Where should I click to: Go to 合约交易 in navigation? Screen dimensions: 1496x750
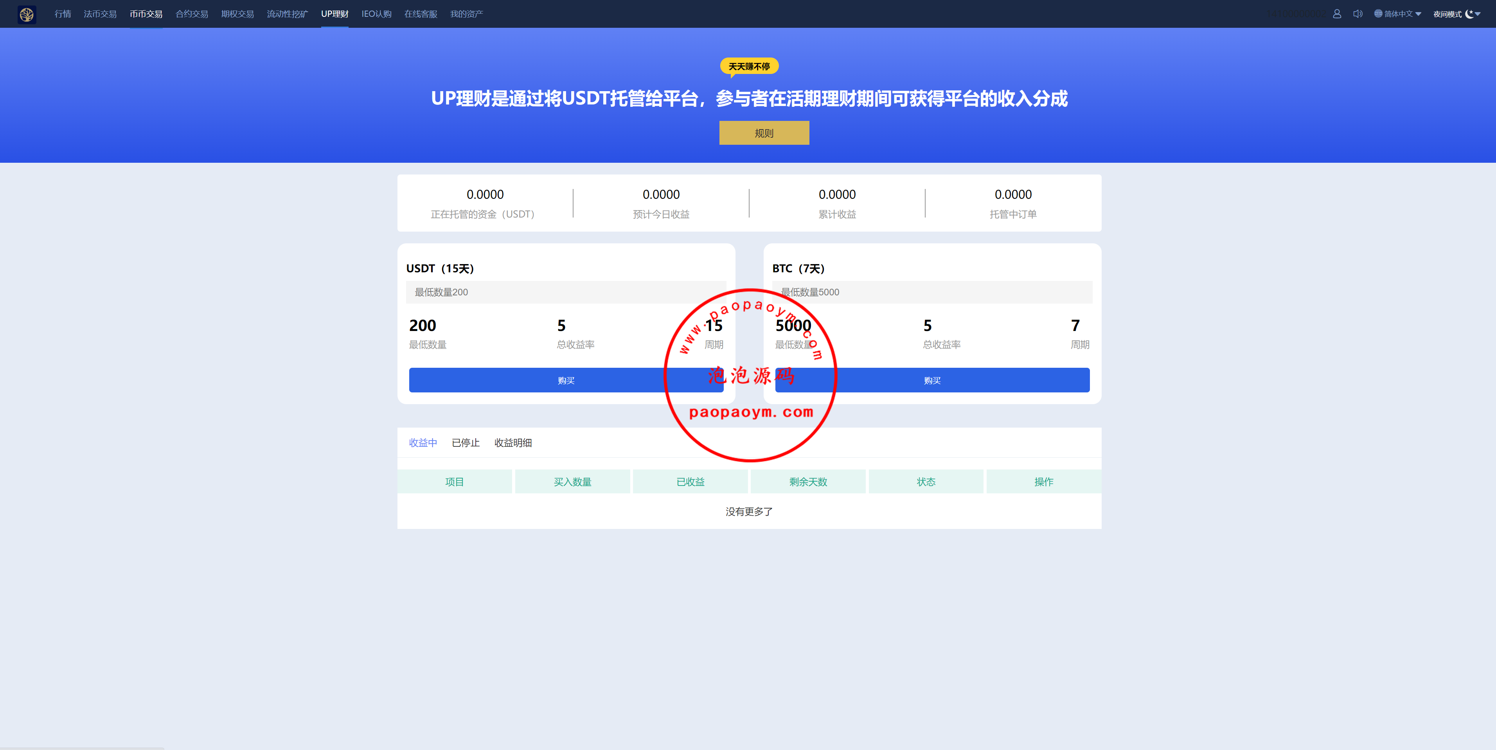pos(192,14)
